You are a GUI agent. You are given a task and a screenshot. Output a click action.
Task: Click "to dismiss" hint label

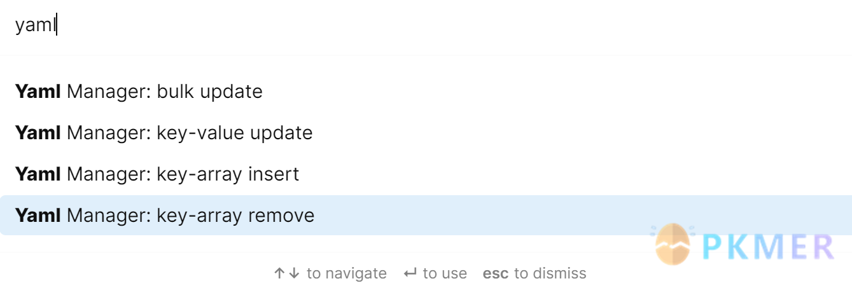(x=550, y=273)
